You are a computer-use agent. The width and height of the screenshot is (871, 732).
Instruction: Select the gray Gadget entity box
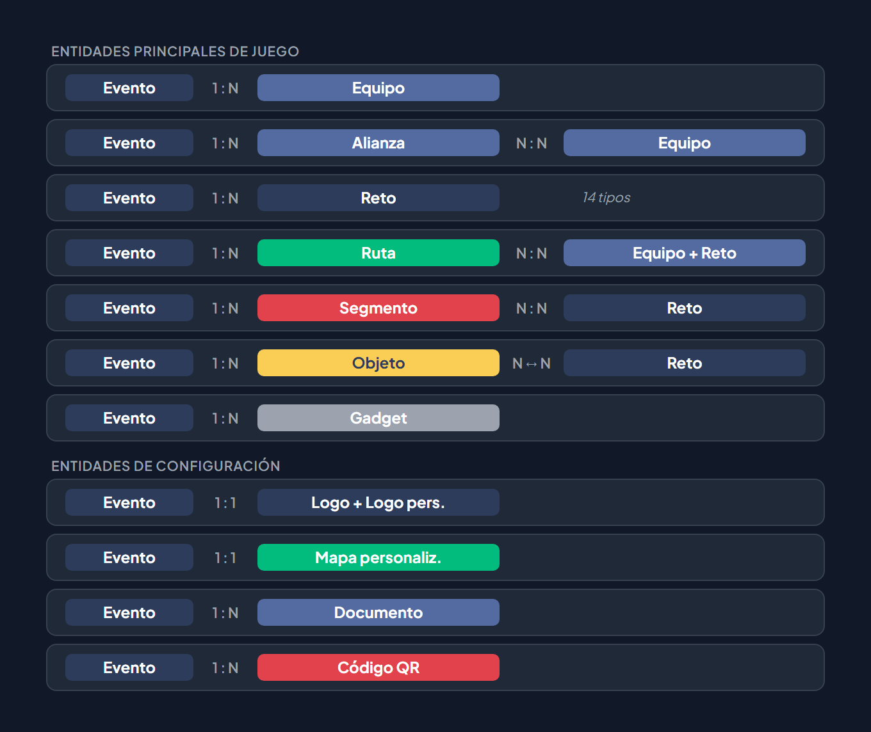[x=378, y=418]
